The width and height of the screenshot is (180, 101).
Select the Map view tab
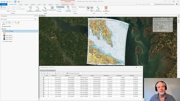[42, 16]
